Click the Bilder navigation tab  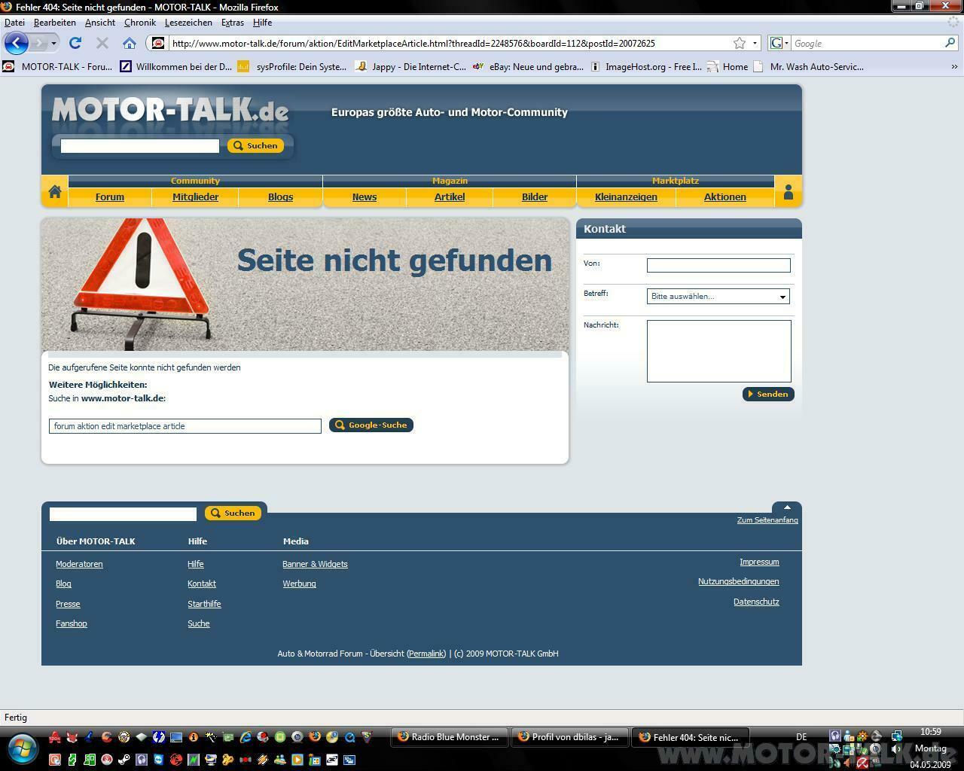(535, 197)
